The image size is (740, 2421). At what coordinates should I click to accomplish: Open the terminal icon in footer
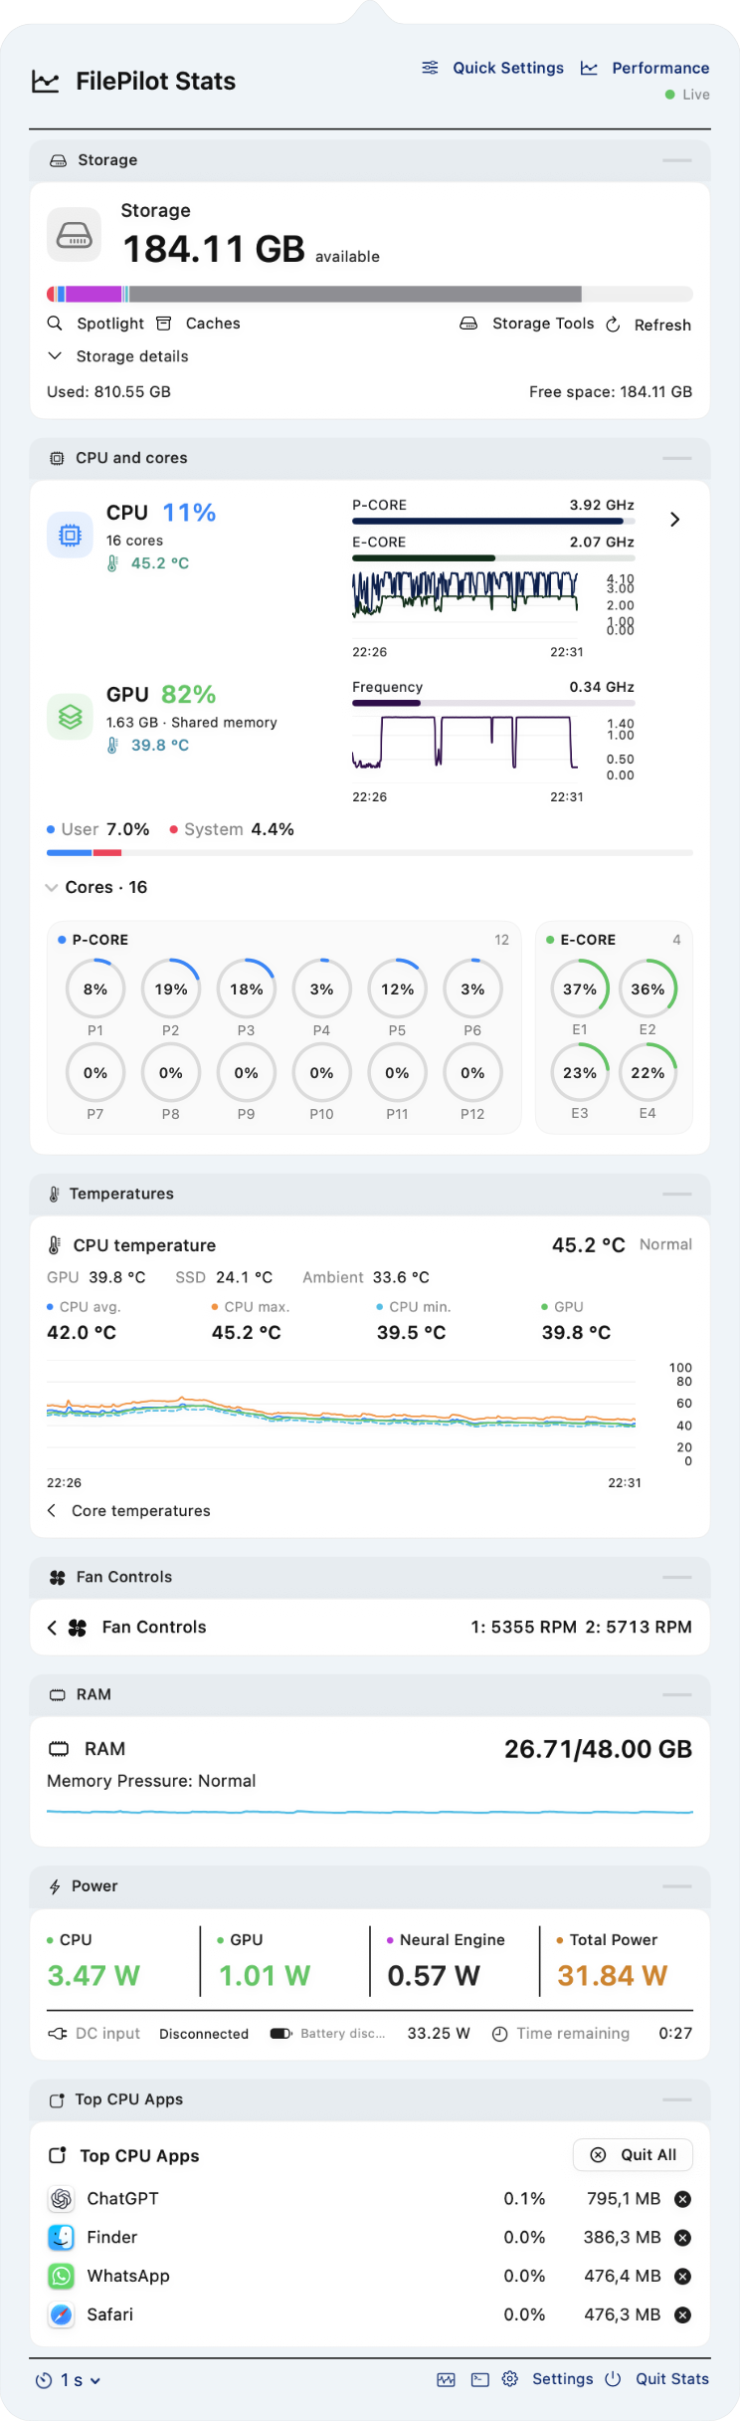click(480, 2379)
